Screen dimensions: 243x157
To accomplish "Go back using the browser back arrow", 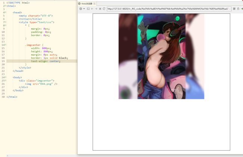I will click(92, 9).
